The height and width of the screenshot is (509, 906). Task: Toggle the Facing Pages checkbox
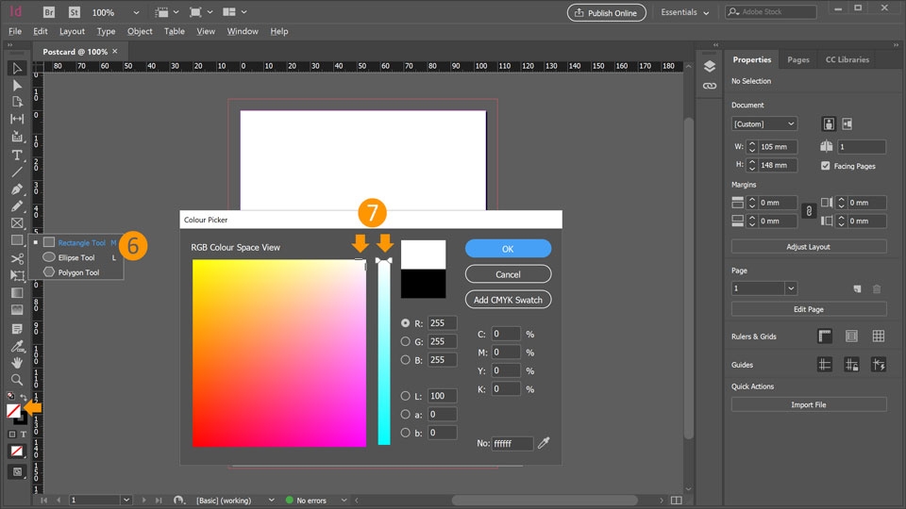(x=826, y=166)
